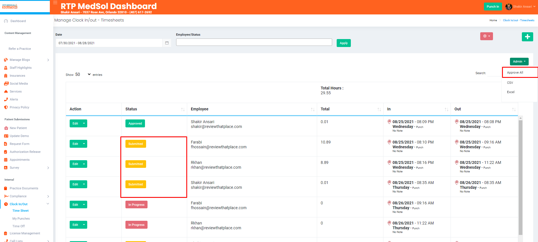Expand the Manage Blogs submenu chevron
This screenshot has height=242, width=538.
click(x=48, y=60)
